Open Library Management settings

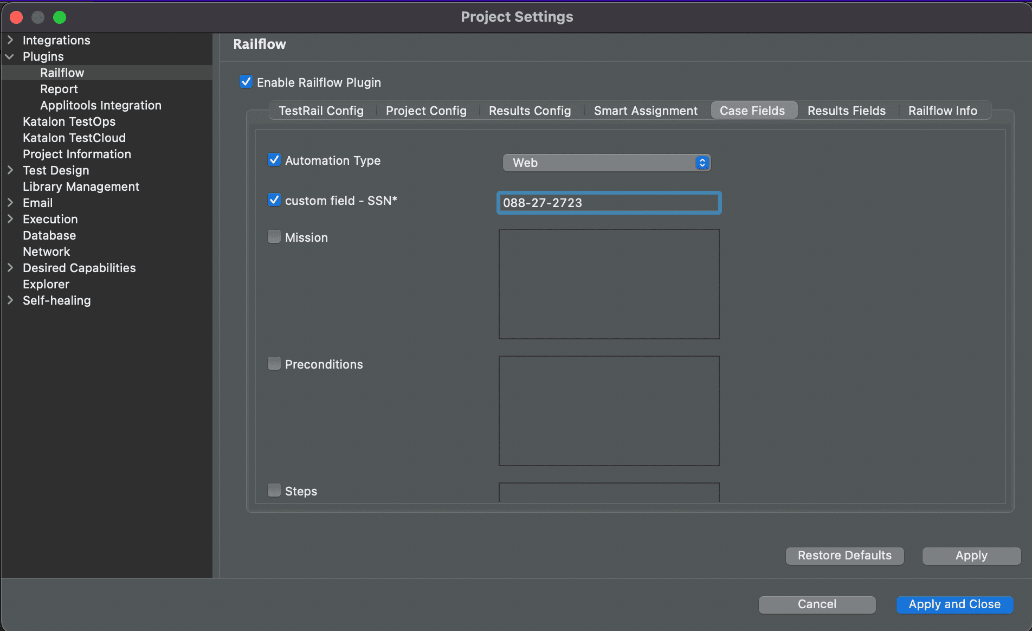81,186
